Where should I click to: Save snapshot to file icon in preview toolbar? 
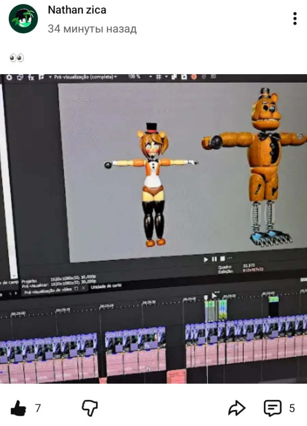pos(184,77)
